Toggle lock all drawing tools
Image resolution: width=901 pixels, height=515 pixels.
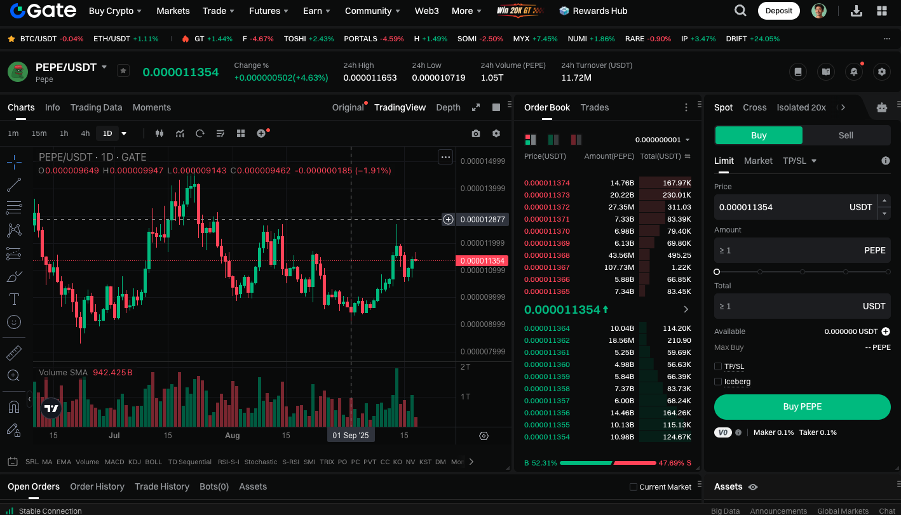(14, 430)
